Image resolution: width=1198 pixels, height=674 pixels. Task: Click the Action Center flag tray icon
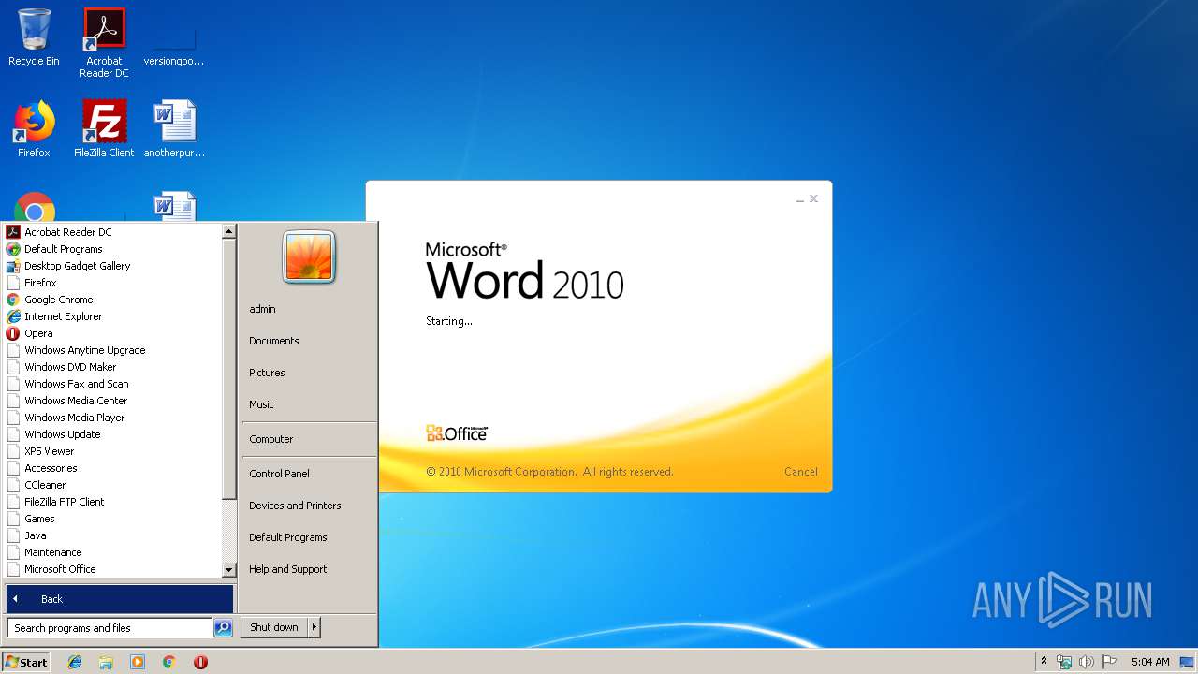click(1109, 662)
